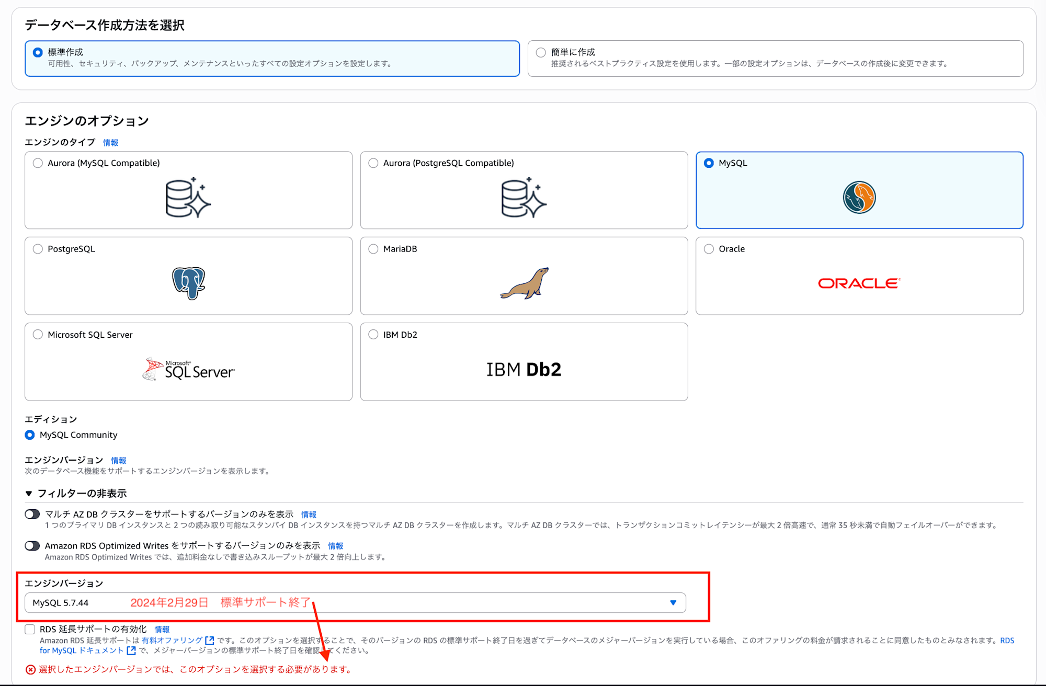The width and height of the screenshot is (1046, 686).
Task: Click the red error icon beside the validation message
Action: click(31, 670)
